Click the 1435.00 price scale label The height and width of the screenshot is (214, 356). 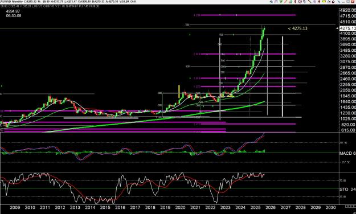[348, 107]
